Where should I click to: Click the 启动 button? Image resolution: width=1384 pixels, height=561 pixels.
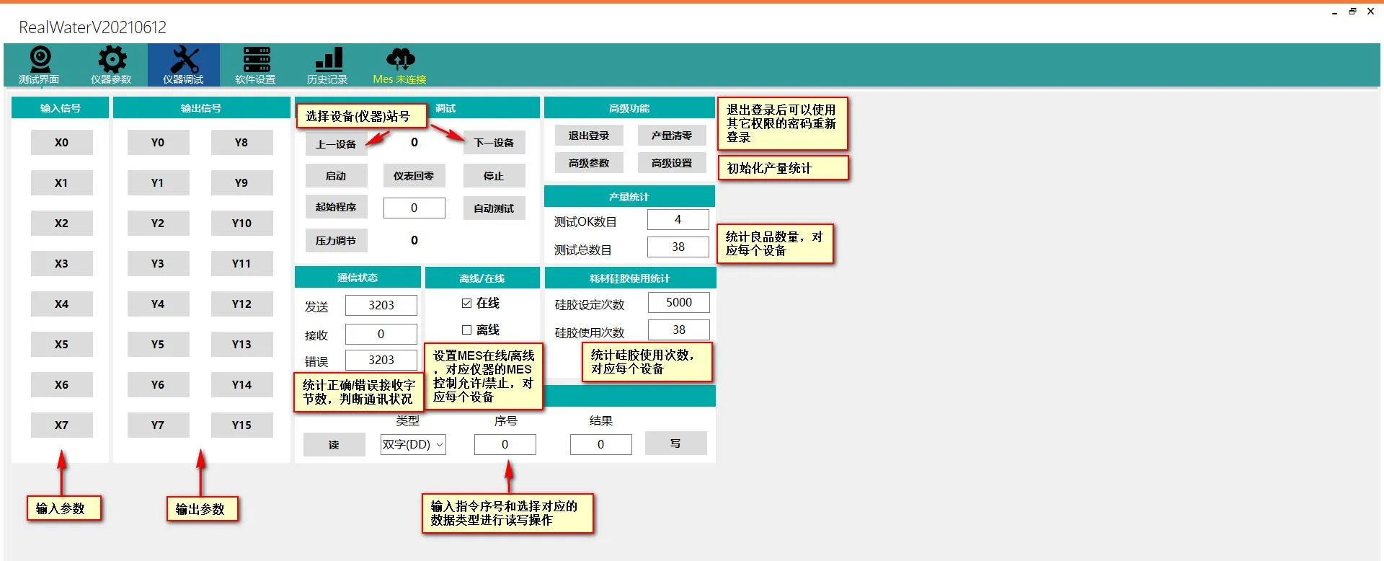[x=336, y=176]
